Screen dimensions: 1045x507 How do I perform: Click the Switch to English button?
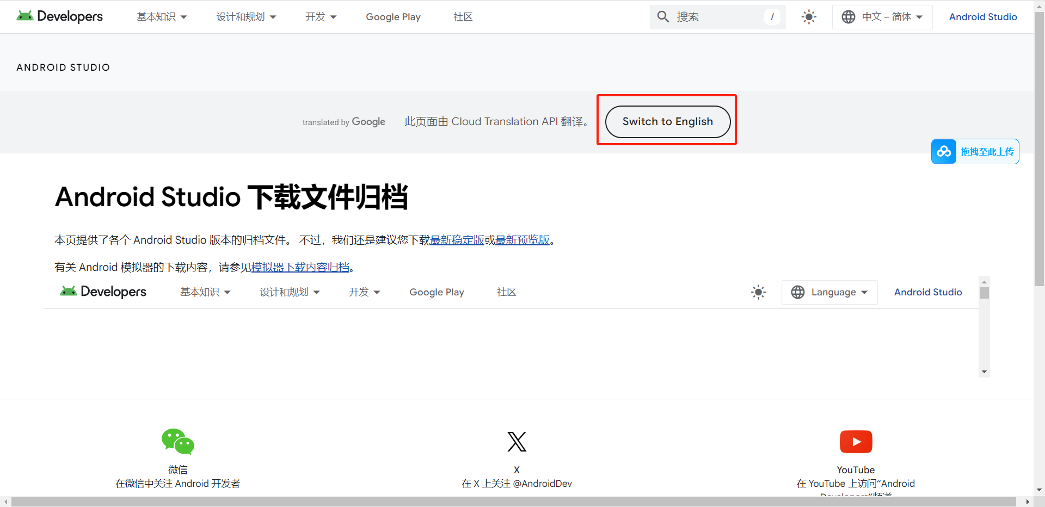point(667,121)
